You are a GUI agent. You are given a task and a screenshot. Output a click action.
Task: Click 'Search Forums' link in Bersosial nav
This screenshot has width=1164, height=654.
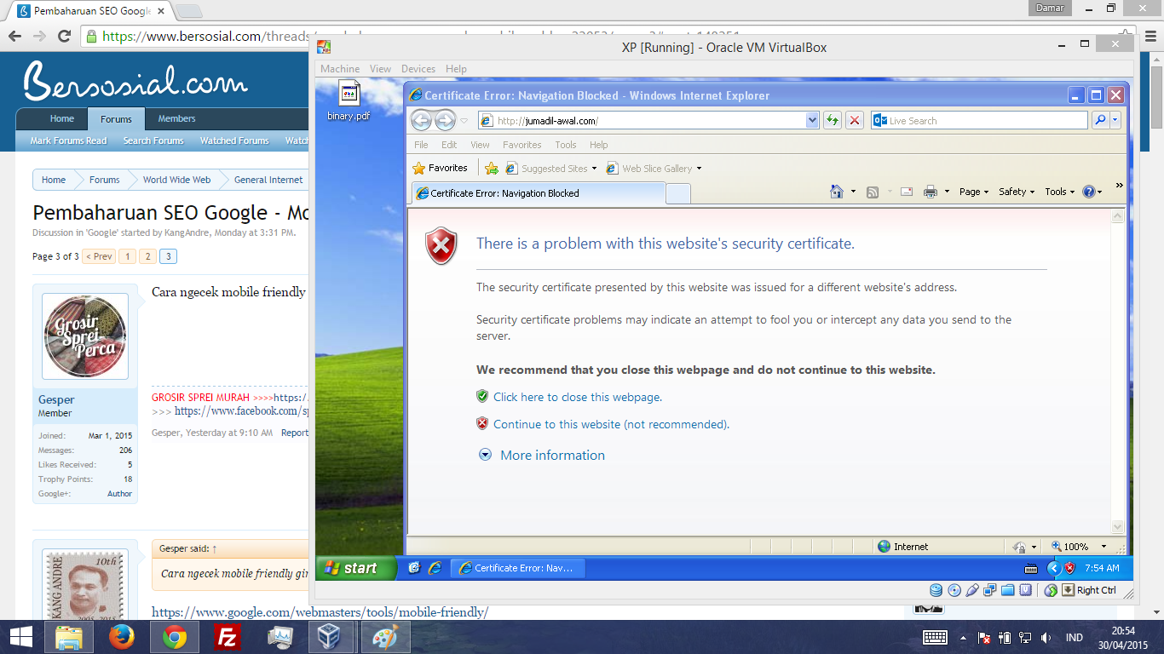point(153,141)
